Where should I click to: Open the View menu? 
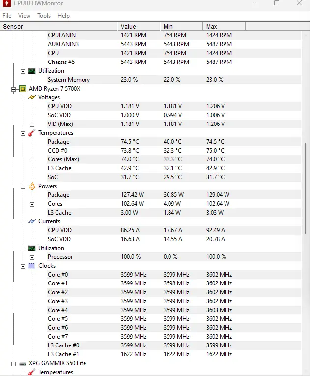[24, 16]
